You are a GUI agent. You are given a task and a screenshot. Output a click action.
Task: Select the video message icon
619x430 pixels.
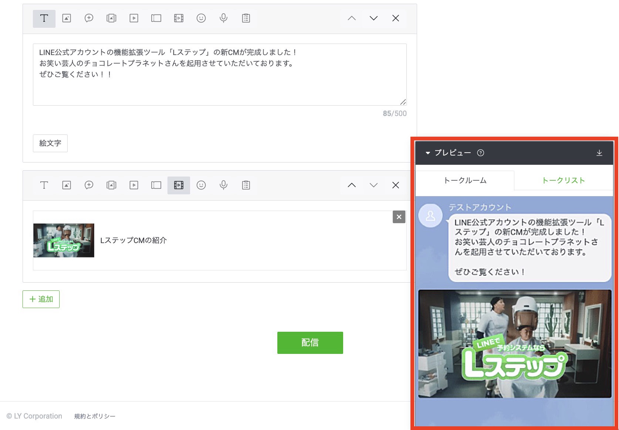pyautogui.click(x=134, y=18)
